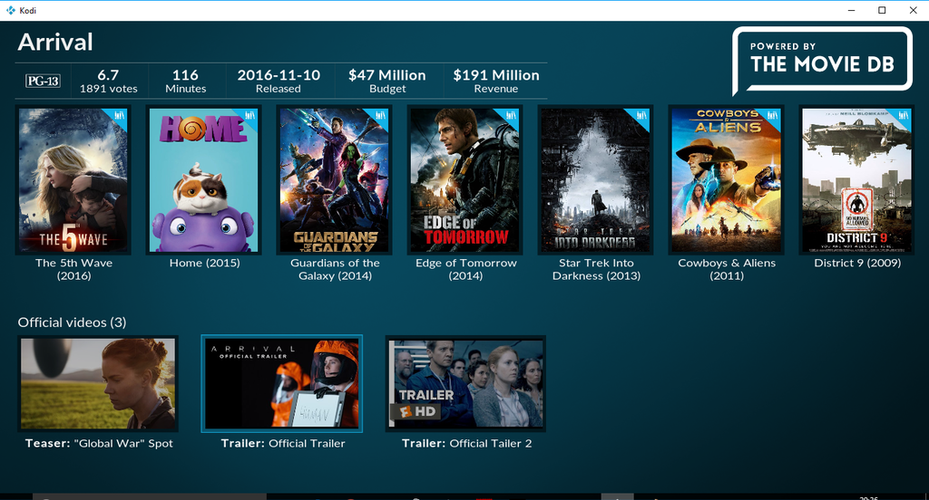Select the Guardians of the Galaxy poster

(335, 179)
